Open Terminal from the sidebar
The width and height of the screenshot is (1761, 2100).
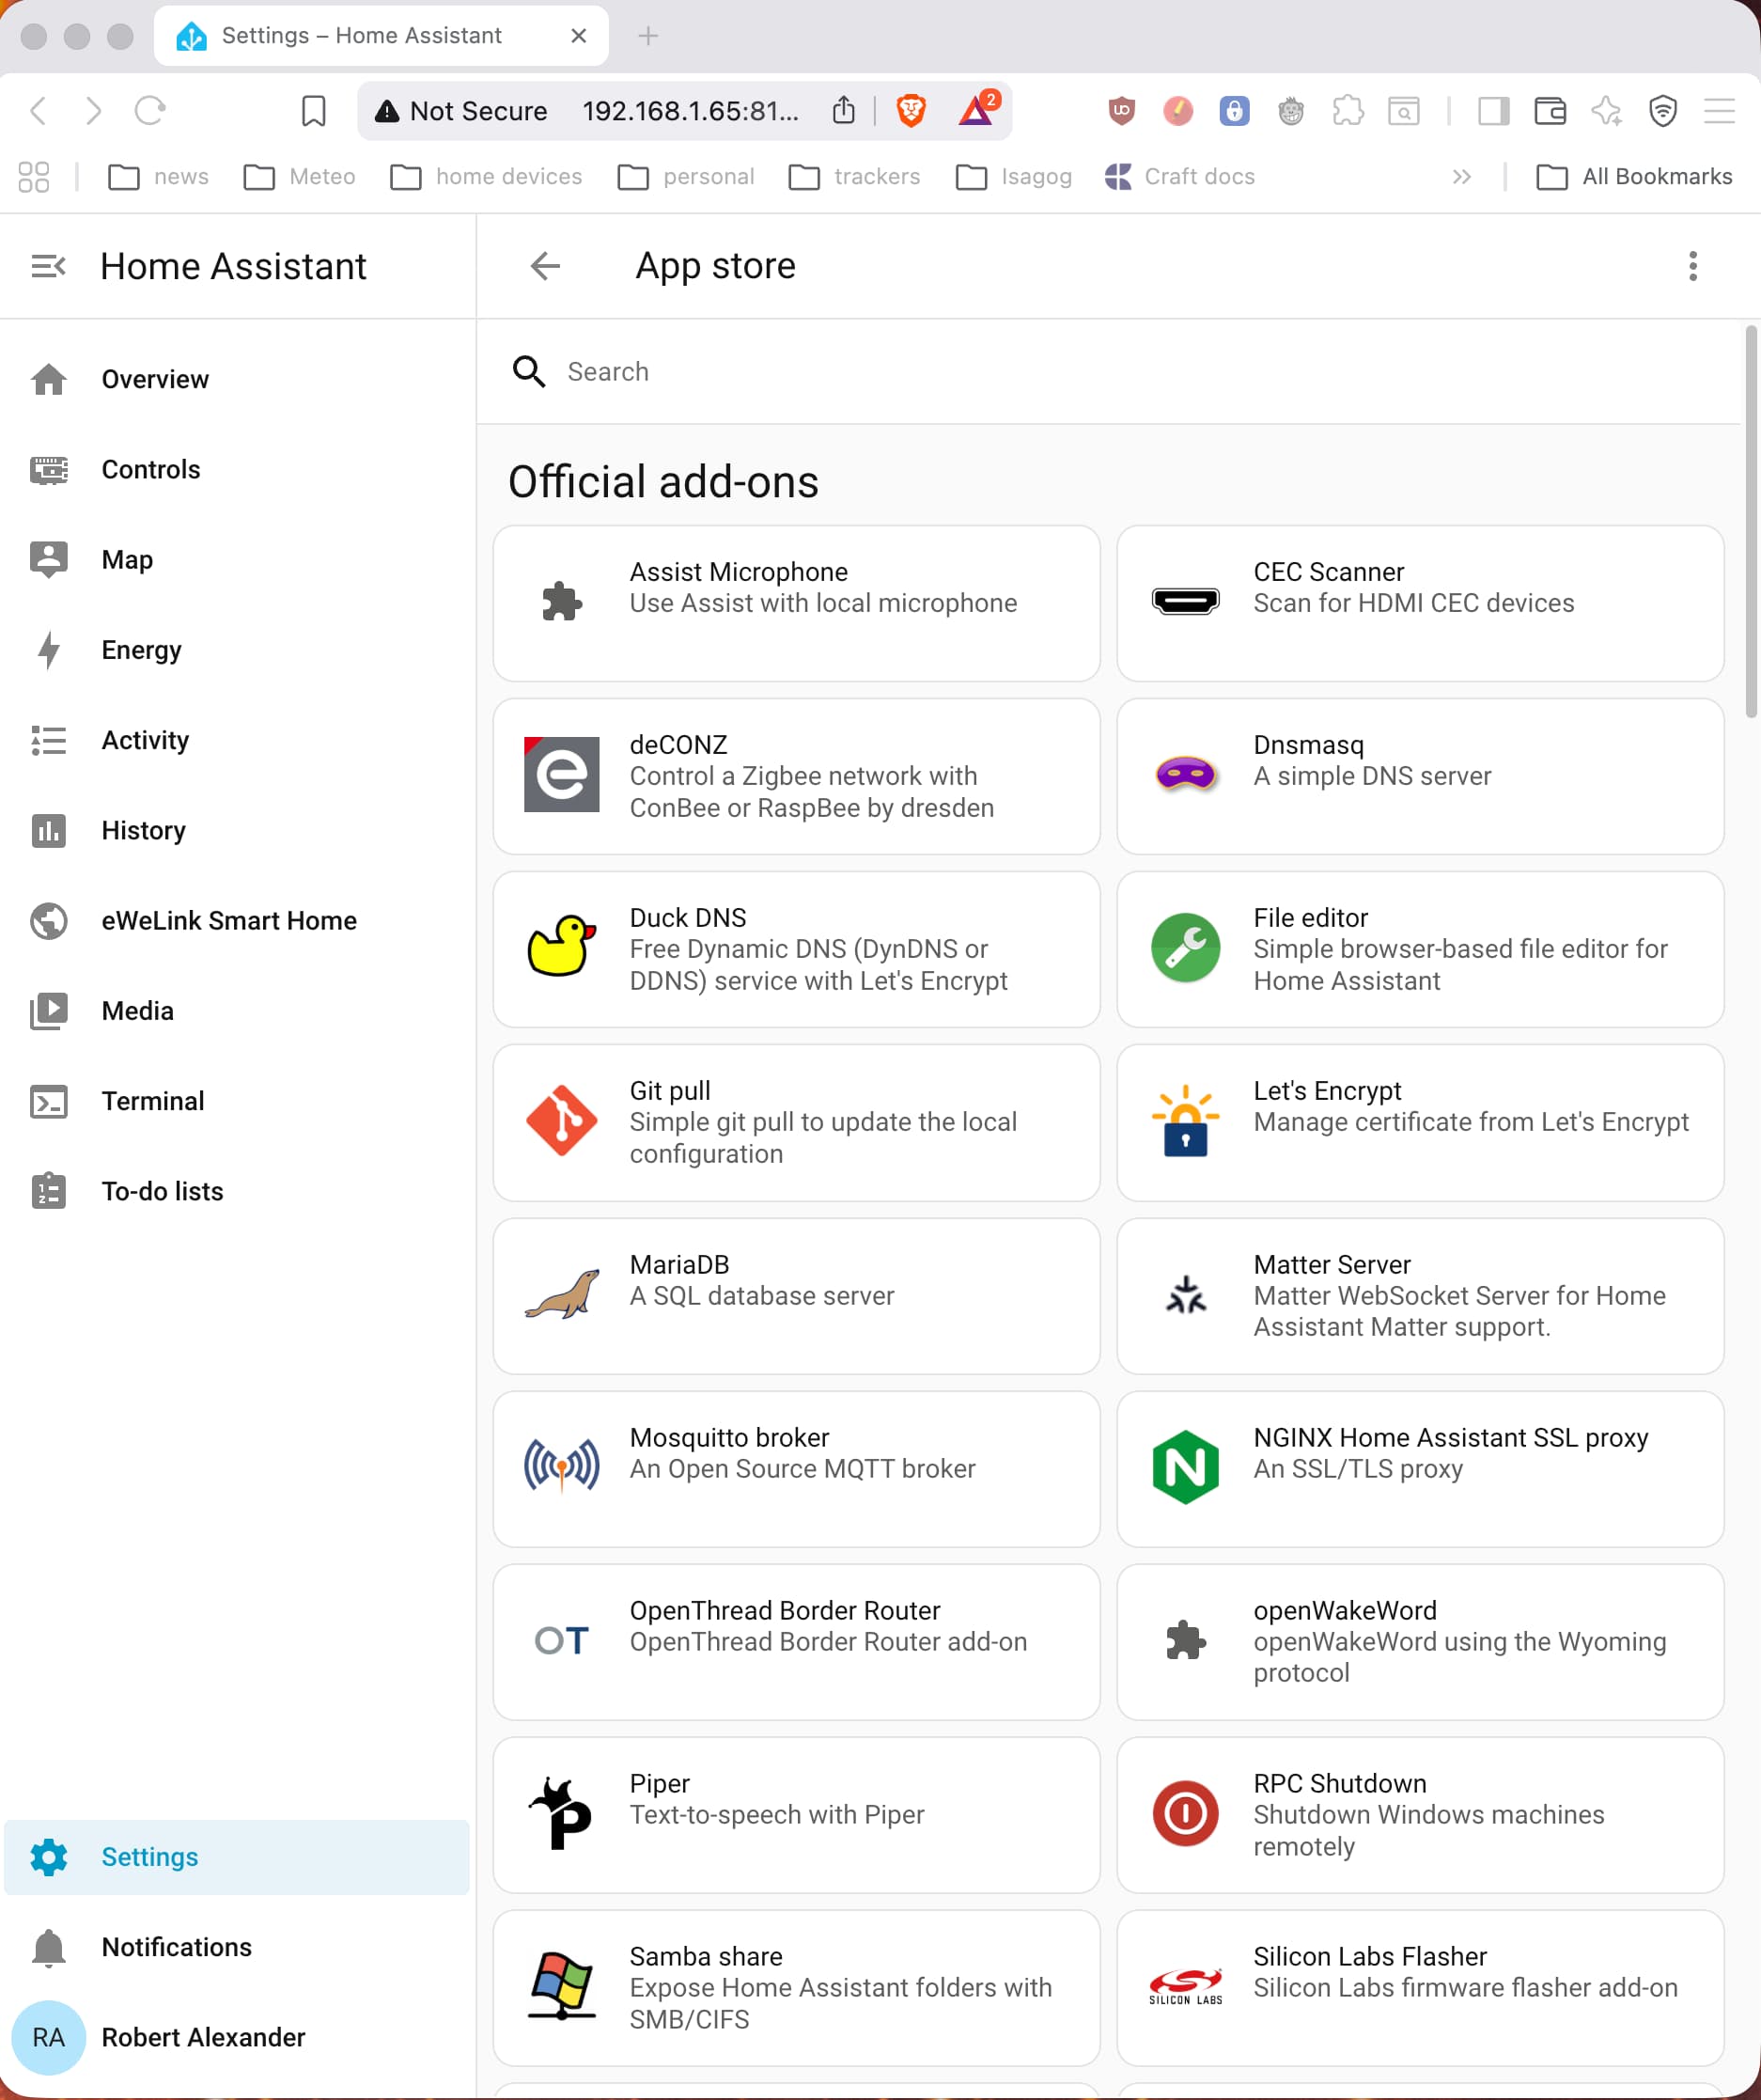click(x=152, y=1101)
